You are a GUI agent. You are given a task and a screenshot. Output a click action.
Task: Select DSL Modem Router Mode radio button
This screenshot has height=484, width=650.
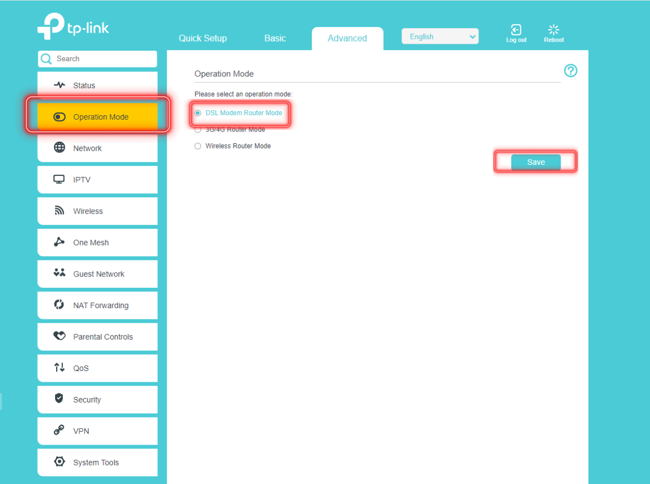(x=198, y=113)
